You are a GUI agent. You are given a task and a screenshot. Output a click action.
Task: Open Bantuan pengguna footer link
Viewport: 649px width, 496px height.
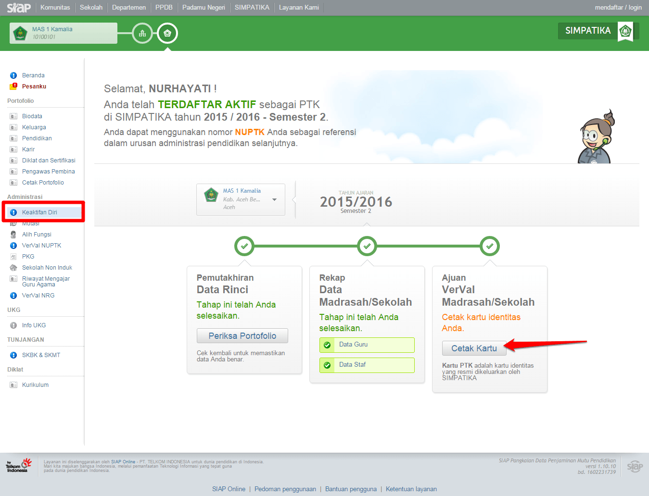[351, 489]
